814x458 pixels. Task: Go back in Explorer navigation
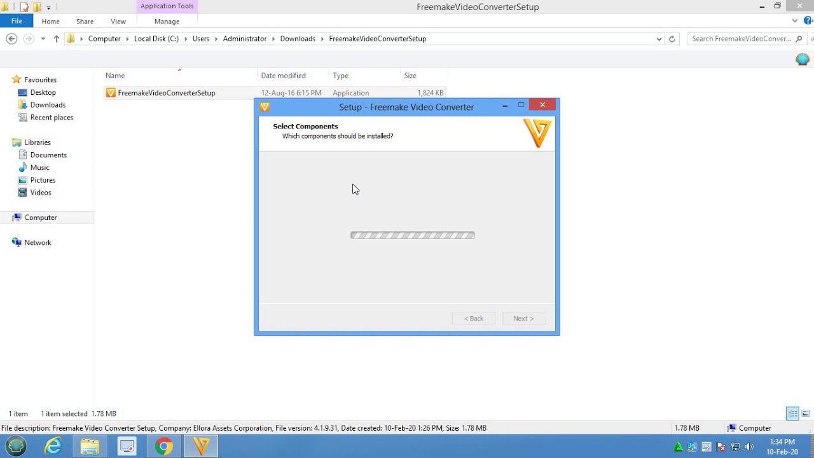[x=11, y=39]
